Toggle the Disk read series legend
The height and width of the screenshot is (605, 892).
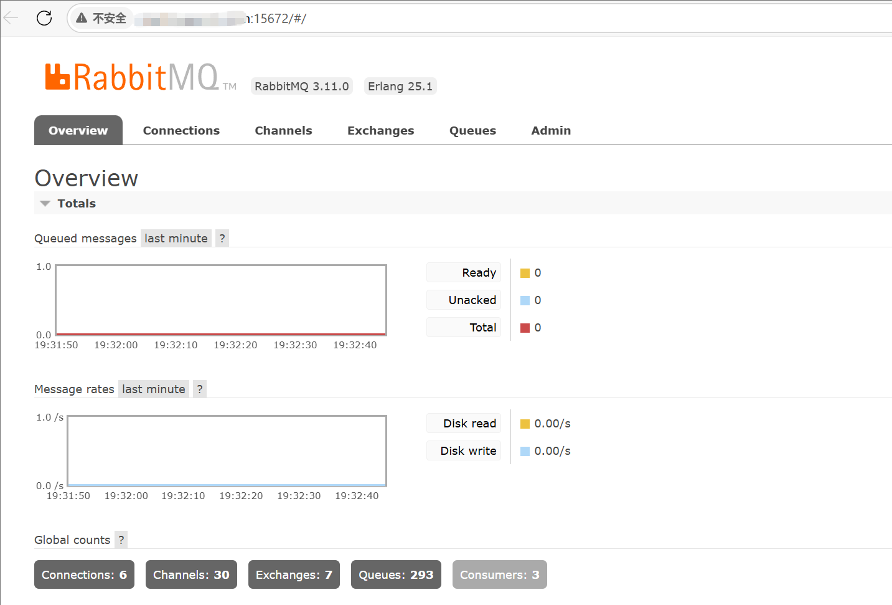[x=464, y=423]
